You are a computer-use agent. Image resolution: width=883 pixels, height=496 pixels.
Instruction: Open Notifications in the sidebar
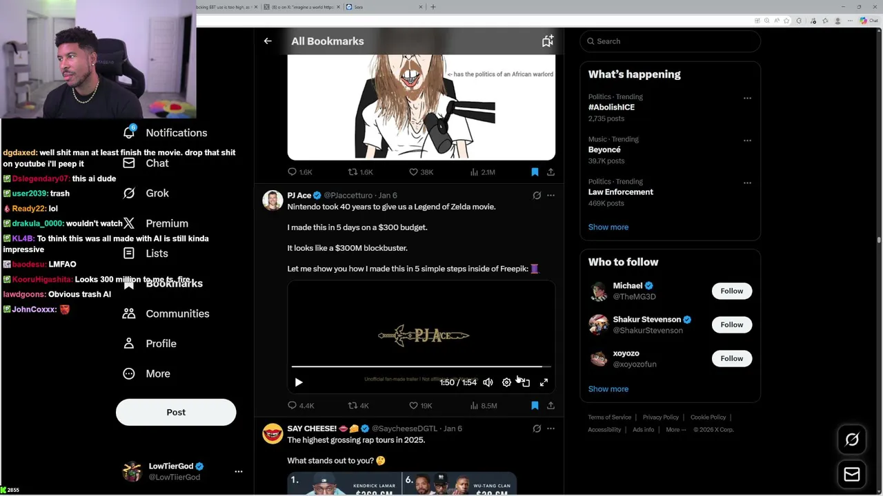(x=165, y=132)
